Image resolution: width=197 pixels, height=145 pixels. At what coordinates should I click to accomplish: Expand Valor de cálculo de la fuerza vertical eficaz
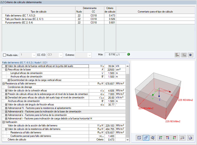(x=6, y=66)
